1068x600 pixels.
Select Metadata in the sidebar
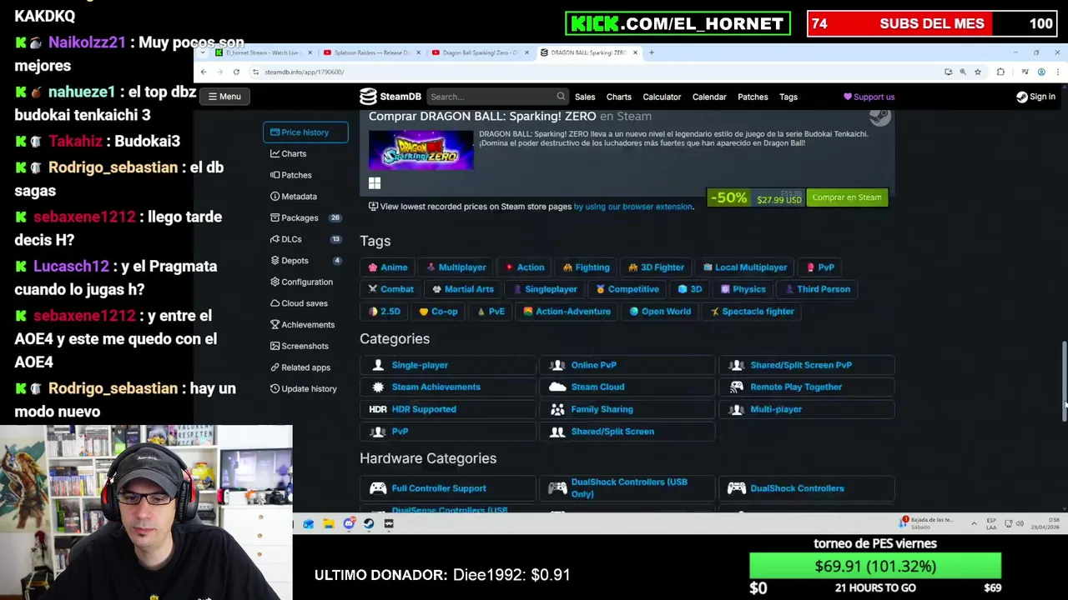click(x=294, y=197)
